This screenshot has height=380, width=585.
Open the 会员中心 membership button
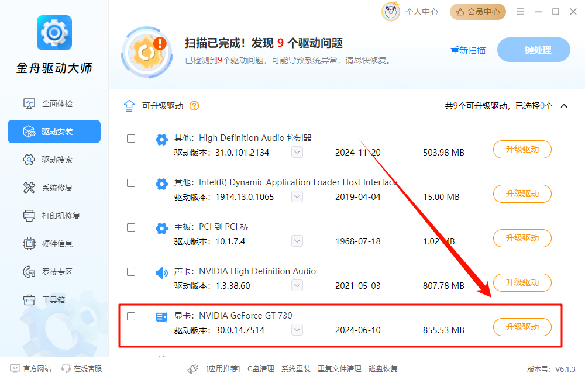(x=478, y=12)
